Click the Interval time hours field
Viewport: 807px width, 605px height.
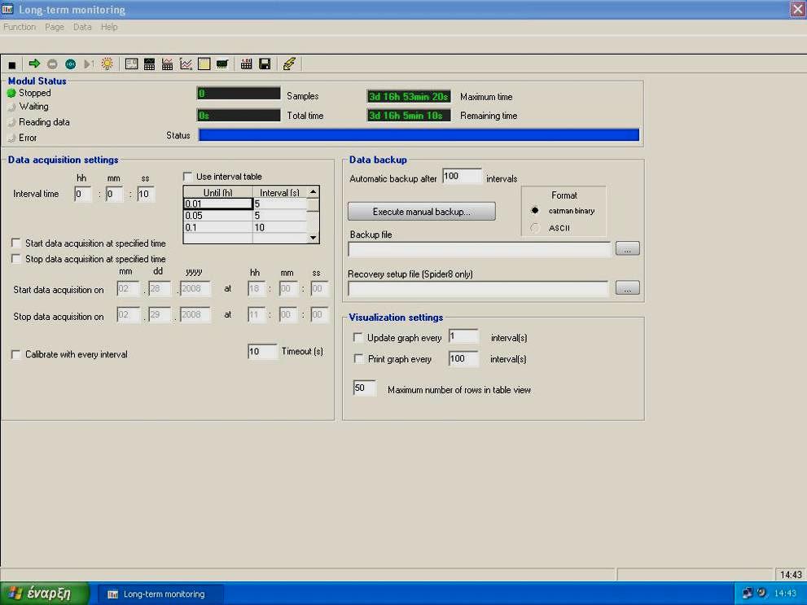tap(82, 194)
